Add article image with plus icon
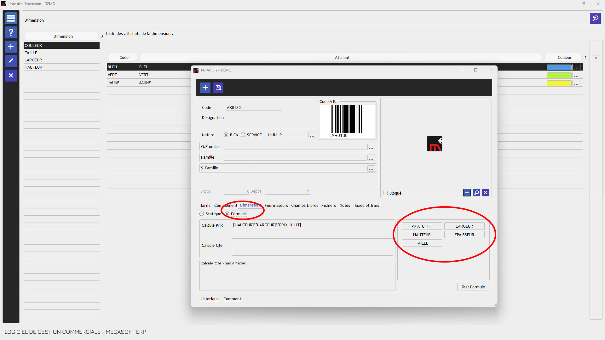This screenshot has height=340, width=605. (x=467, y=193)
